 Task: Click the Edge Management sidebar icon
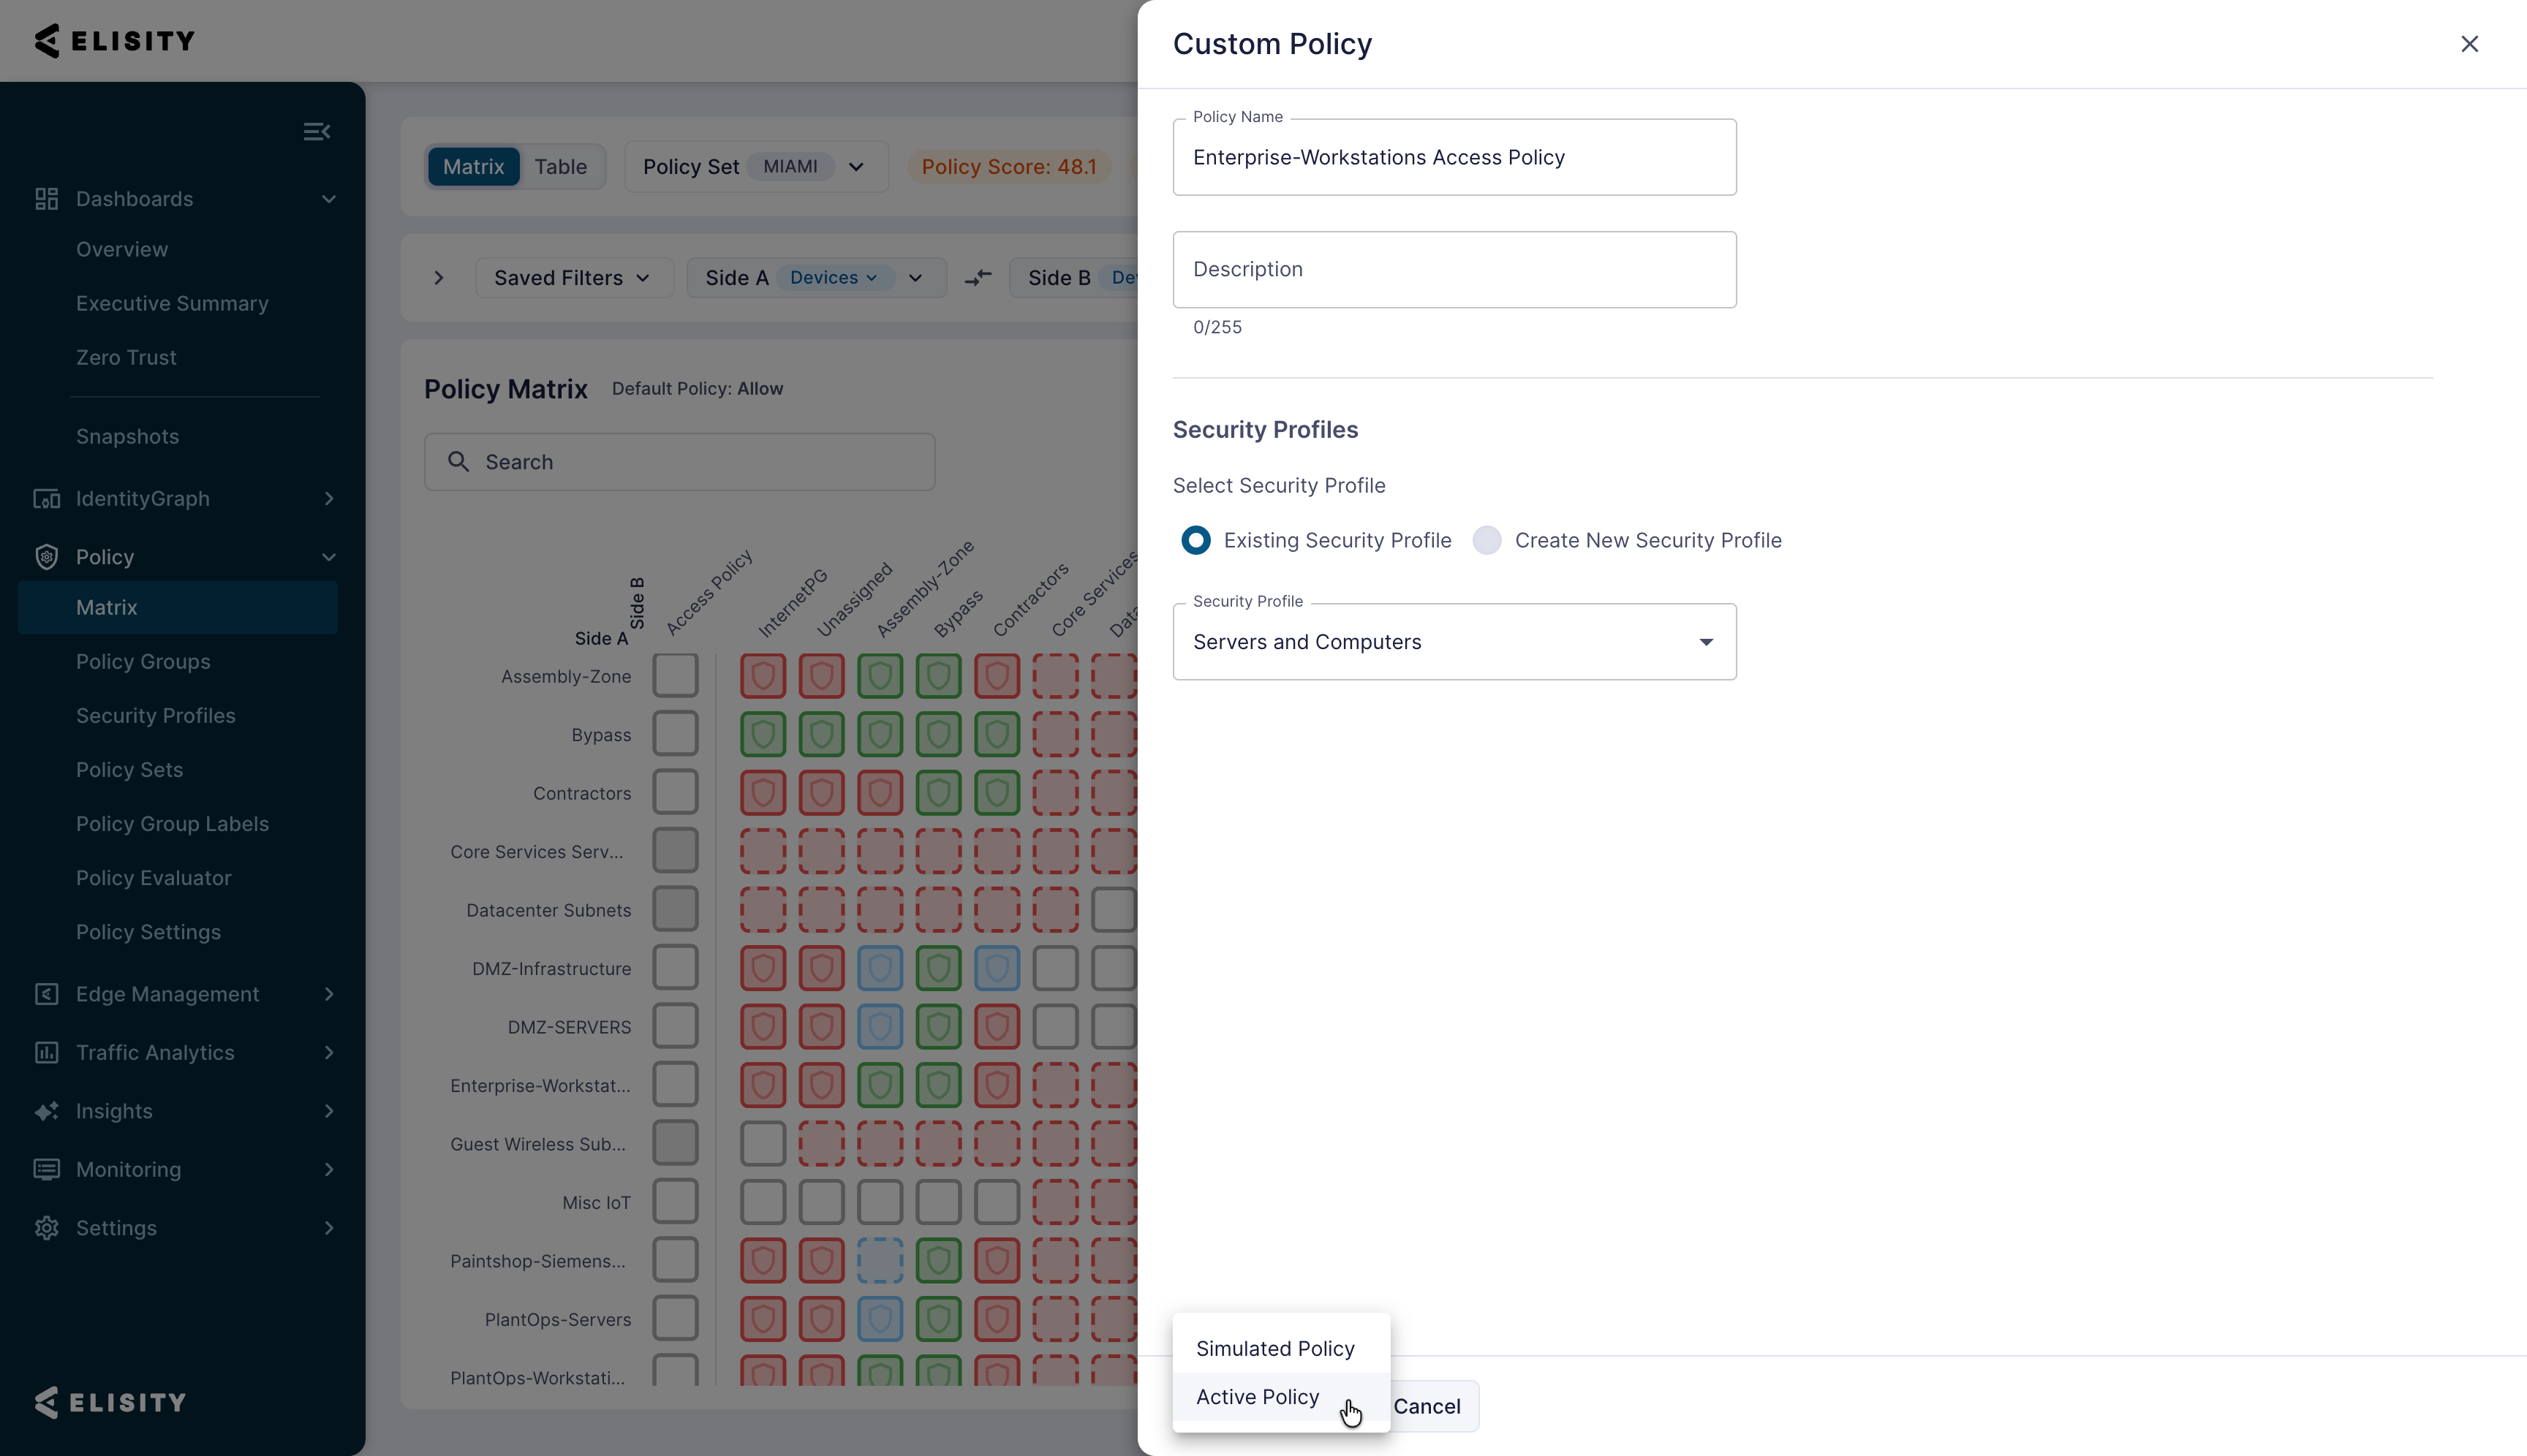[46, 994]
